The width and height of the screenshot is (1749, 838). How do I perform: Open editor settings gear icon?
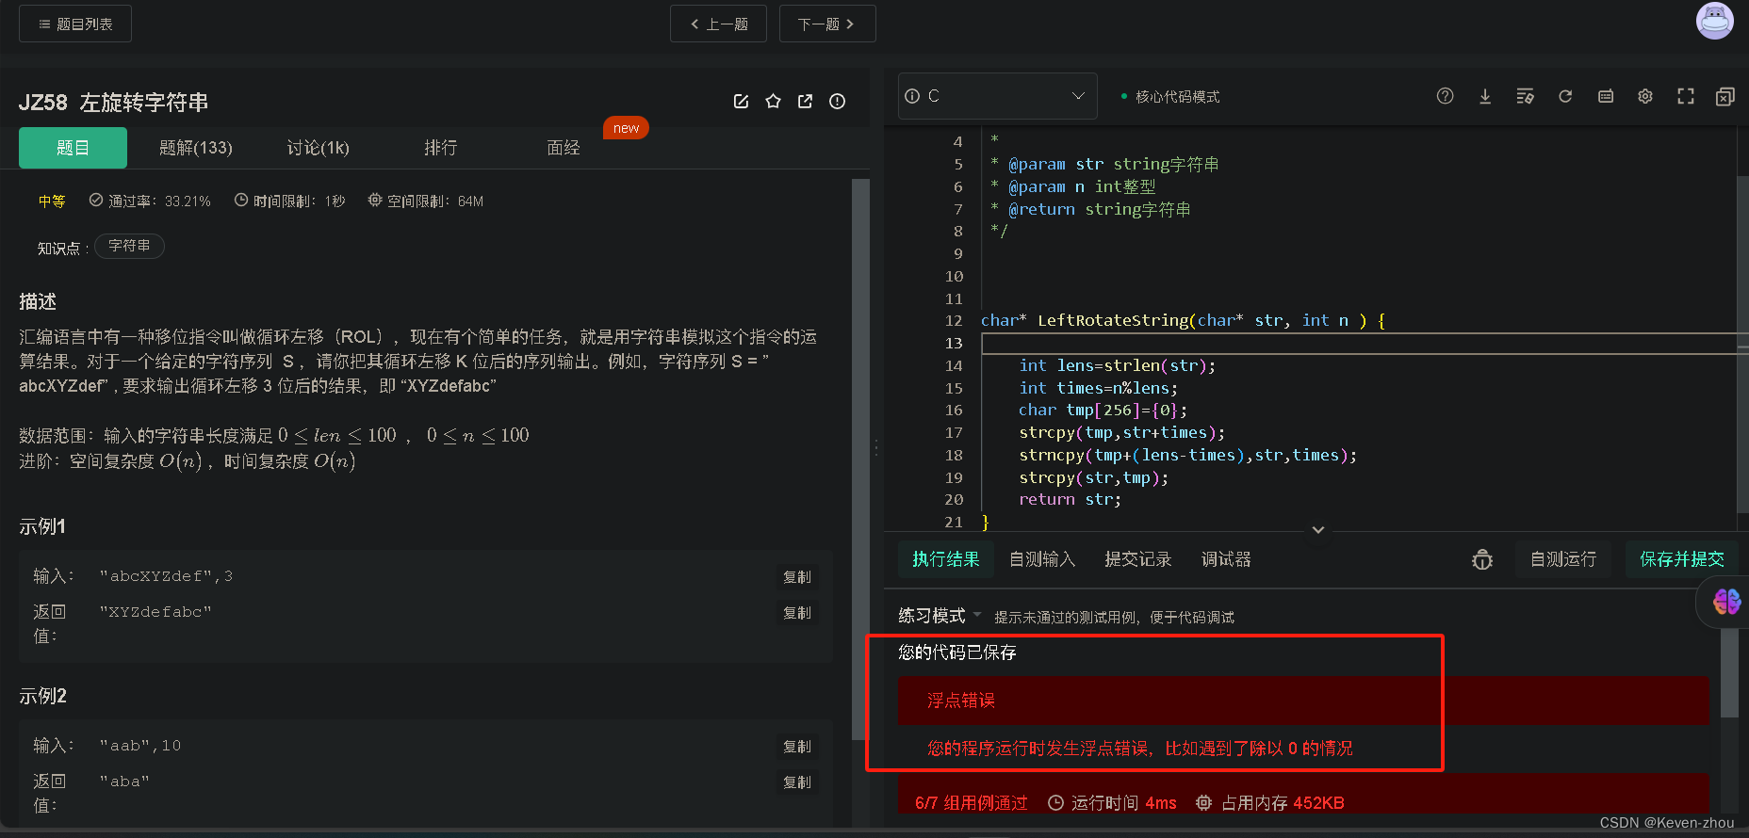point(1645,96)
